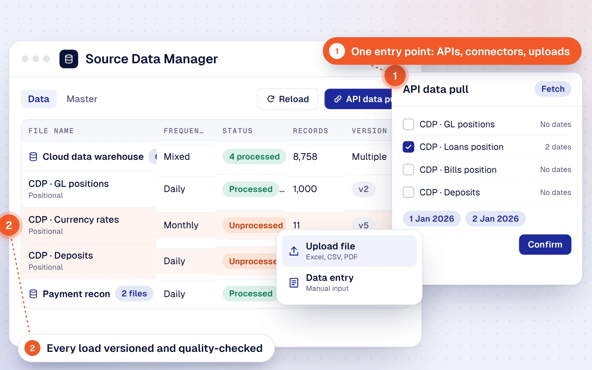The image size is (592, 370).
Task: Select the 1 Jan 2026 date chip
Action: click(432, 219)
